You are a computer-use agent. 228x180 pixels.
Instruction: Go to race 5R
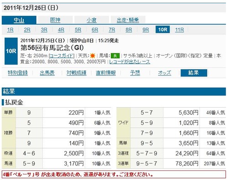[x=78, y=30]
